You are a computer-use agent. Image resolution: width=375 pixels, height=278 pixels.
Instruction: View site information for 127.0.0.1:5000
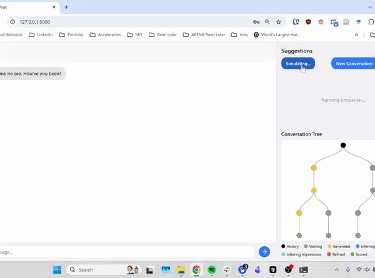(x=12, y=22)
